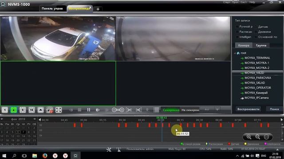Image resolution: width=284 pixels, height=159 pixels.
Task: Enable Синхронно playback mode
Action: coord(171,110)
